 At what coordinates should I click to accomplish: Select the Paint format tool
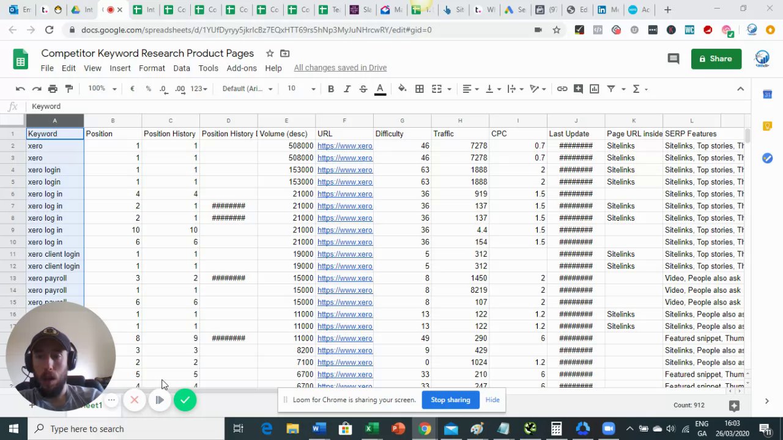click(x=69, y=89)
